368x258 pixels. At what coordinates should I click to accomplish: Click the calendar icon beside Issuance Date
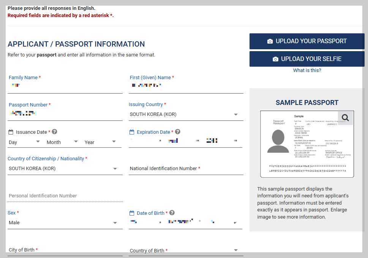click(11, 132)
